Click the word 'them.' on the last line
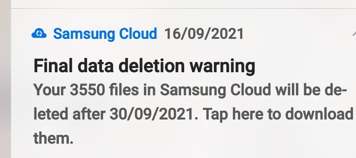 pos(51,138)
